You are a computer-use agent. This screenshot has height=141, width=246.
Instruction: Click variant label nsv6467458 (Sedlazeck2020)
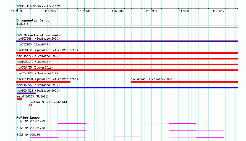coord(152,79)
